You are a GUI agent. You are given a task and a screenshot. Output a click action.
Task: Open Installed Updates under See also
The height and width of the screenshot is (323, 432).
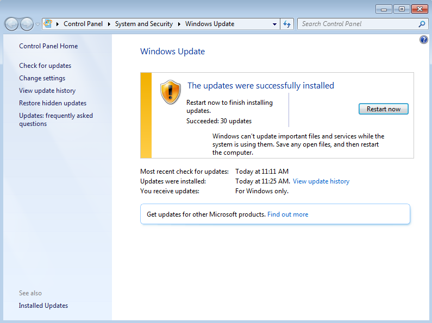point(43,306)
